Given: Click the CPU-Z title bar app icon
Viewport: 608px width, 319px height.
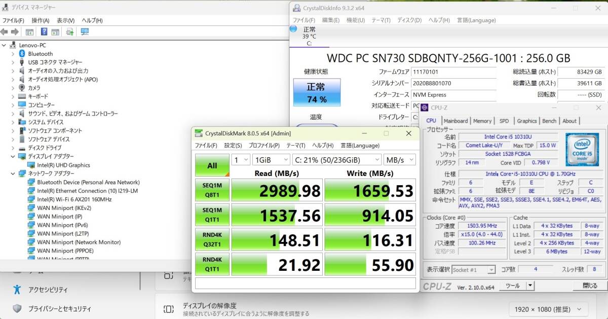Looking at the screenshot, I should coord(425,108).
